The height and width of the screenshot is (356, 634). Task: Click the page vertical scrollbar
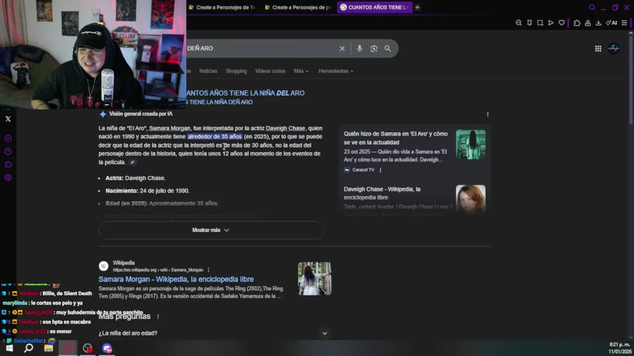pyautogui.click(x=631, y=79)
